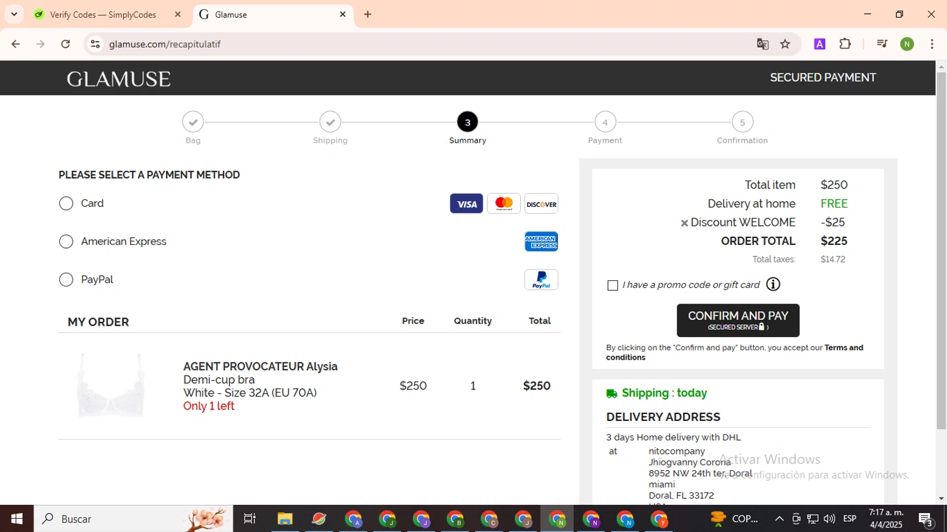Click the American Express logo
Screen dimensions: 947x532
coord(542,242)
